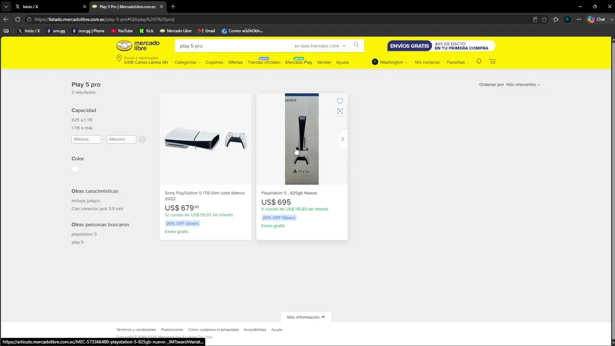Screen dimensions: 615x346
Task: Open the reader view icon
Action: point(535,19)
